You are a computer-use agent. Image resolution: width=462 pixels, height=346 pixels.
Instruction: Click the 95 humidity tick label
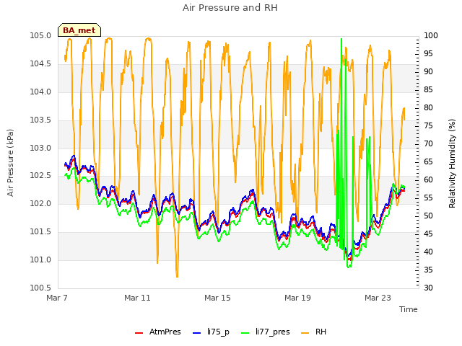[x=428, y=54]
